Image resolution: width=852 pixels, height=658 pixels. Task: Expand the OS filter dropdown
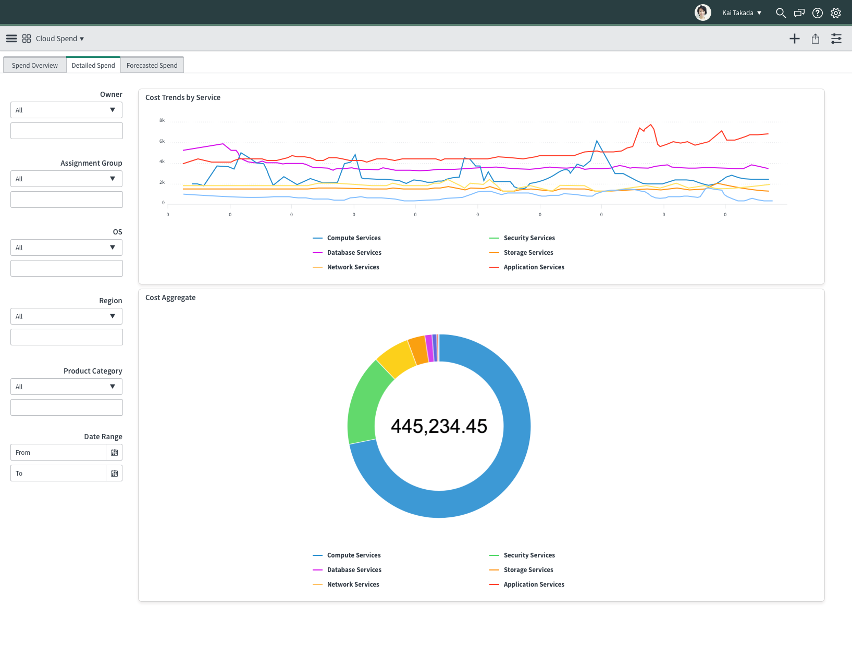[x=66, y=247]
